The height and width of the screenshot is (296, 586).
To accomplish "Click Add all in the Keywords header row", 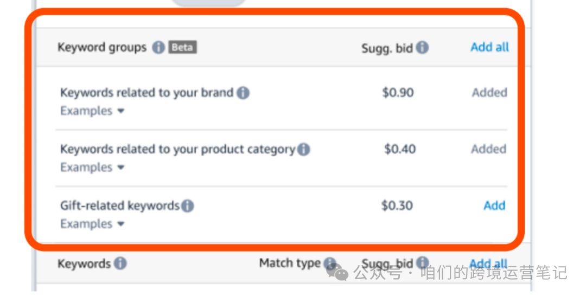I will tap(488, 263).
